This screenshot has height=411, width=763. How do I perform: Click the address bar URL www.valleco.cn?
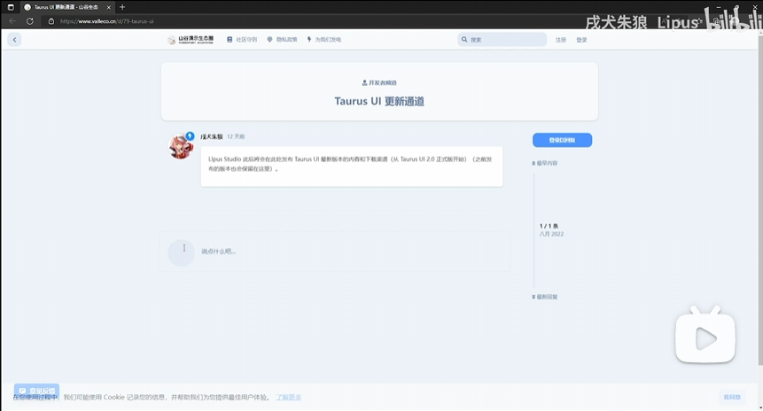pyautogui.click(x=106, y=21)
